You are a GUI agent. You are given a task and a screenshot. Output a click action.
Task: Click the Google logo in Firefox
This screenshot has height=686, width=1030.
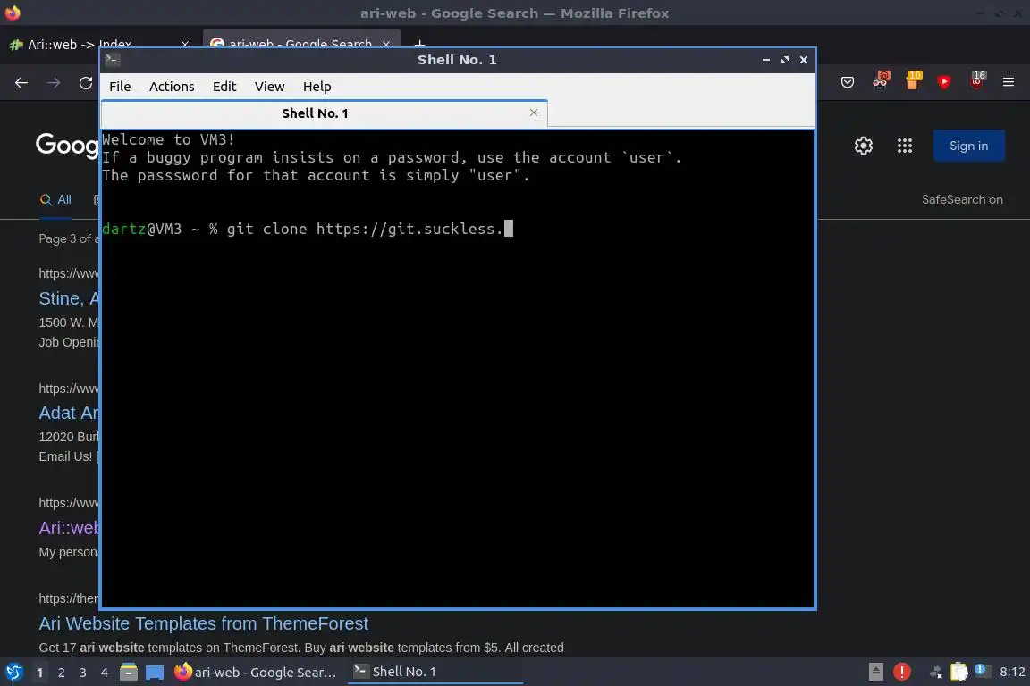[x=67, y=145]
